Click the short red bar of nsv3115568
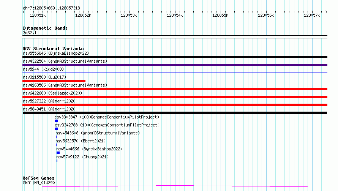 pos(54,81)
